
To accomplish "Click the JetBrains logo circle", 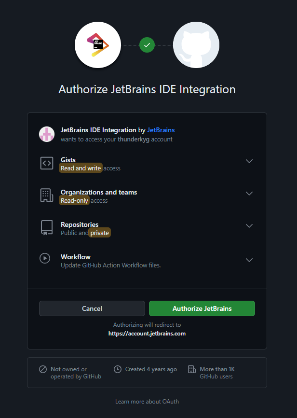I will [98, 45].
